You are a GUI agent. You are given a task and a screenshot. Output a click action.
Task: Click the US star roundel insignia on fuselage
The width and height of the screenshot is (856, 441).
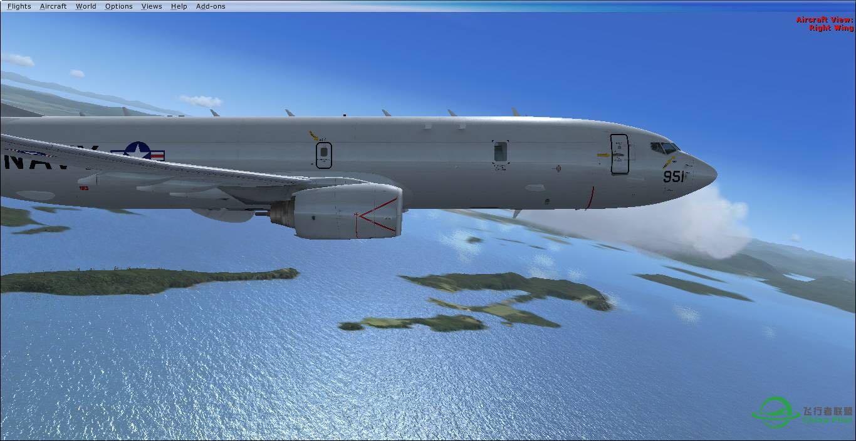138,151
